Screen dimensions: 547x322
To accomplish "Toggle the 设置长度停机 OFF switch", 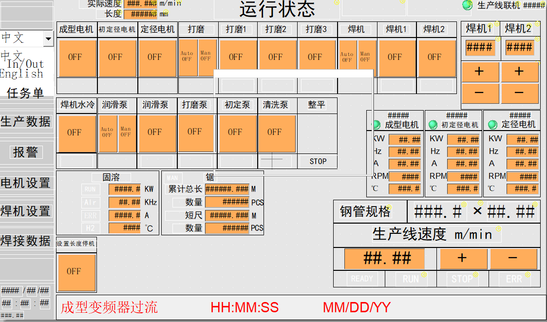I will (x=74, y=271).
